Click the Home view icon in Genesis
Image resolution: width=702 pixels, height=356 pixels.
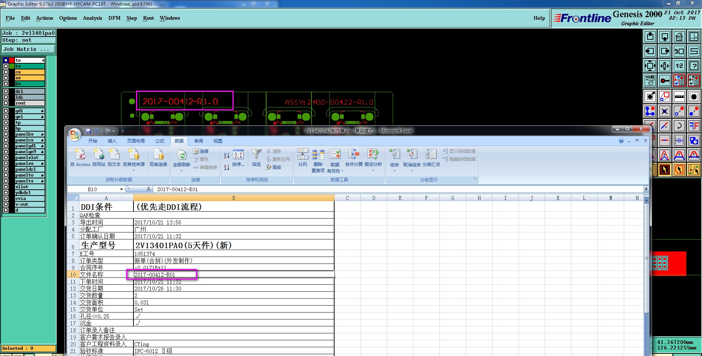coord(679,37)
